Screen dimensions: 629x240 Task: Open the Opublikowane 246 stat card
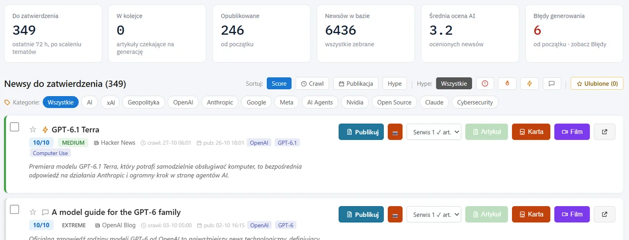[261, 33]
